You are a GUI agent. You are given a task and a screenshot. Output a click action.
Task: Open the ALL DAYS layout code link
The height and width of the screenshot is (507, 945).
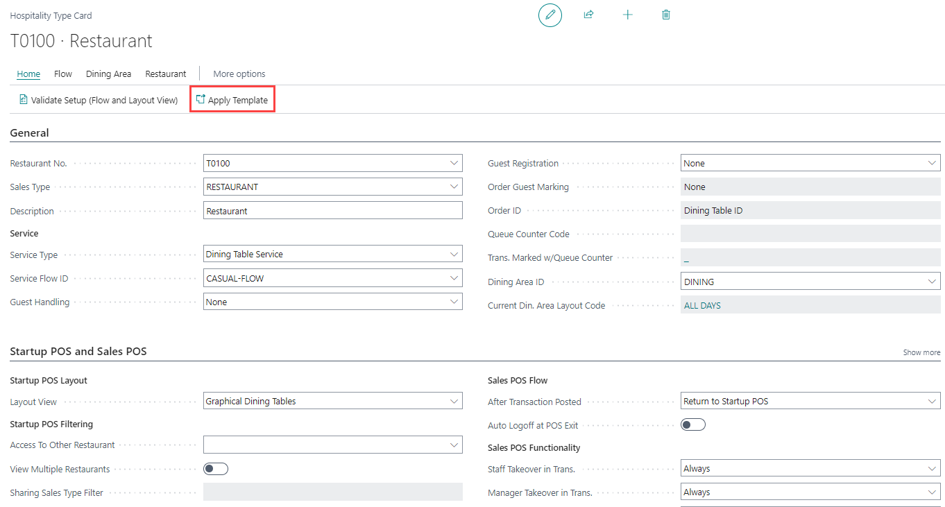[x=702, y=306]
